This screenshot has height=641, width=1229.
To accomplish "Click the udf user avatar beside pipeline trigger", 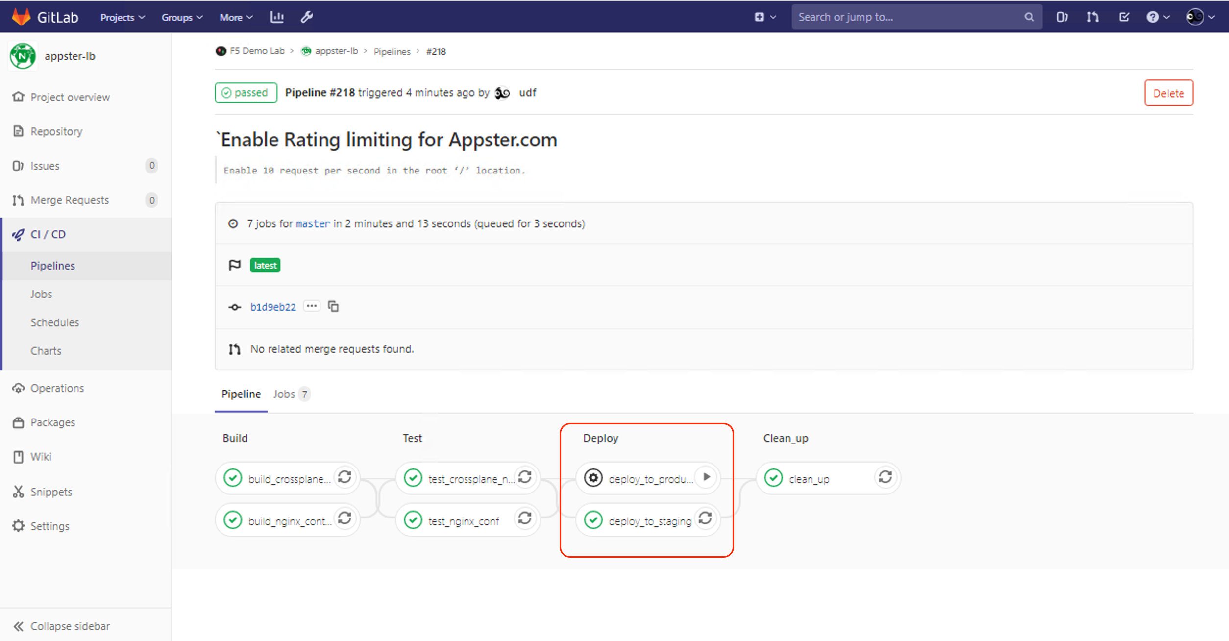I will (x=502, y=93).
